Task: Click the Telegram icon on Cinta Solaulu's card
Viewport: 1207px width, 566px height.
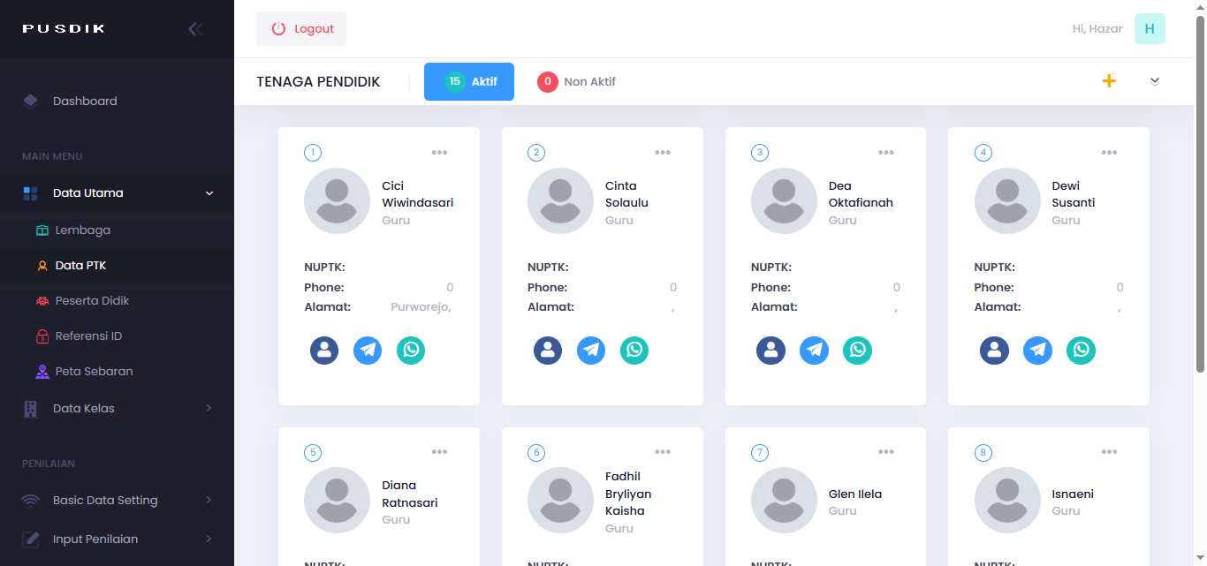Action: click(591, 351)
